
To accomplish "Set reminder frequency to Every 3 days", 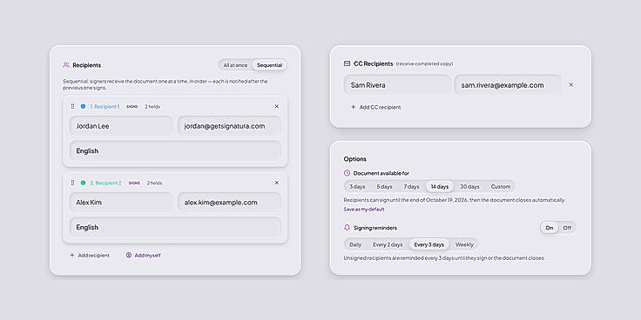I will coord(428,244).
